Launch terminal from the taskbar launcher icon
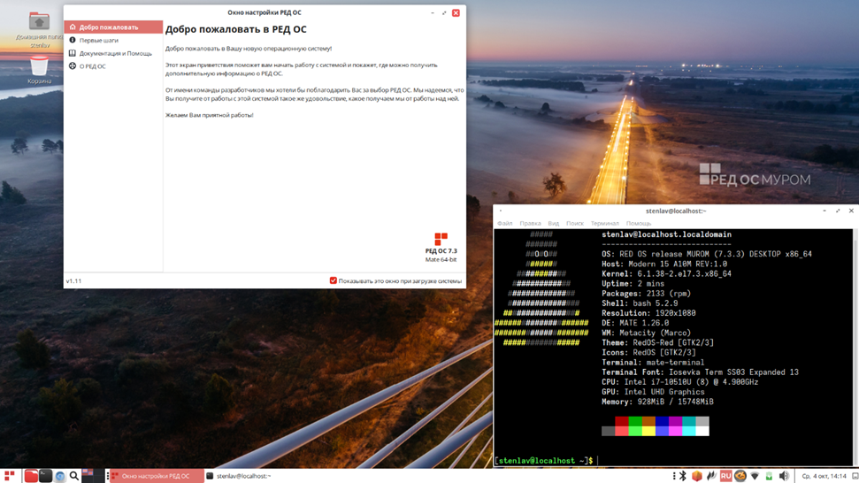Viewport: 859px width, 483px height. click(x=45, y=476)
